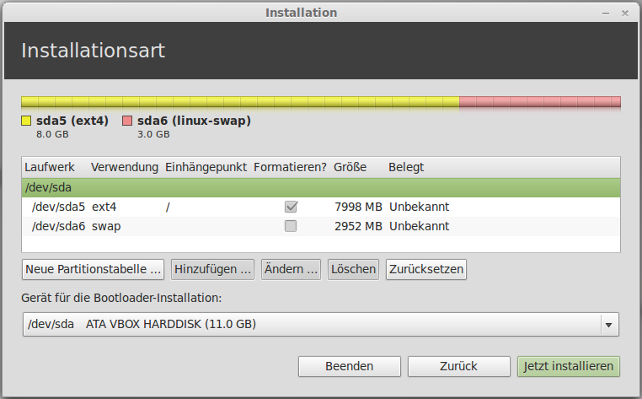Click Neue Partitionstabelle button
The image size is (642, 399).
coord(94,270)
